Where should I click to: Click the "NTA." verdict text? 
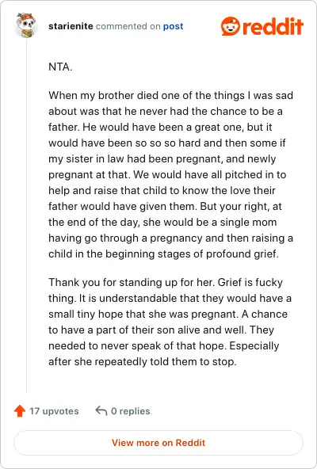[x=60, y=67]
